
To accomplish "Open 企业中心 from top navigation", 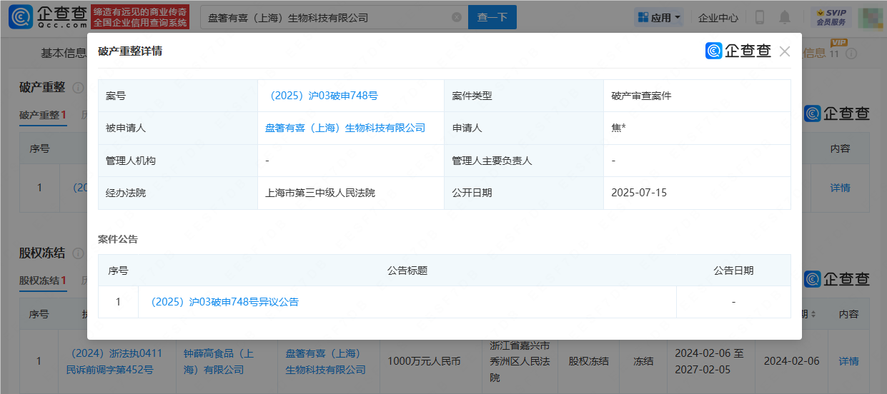I will (718, 17).
